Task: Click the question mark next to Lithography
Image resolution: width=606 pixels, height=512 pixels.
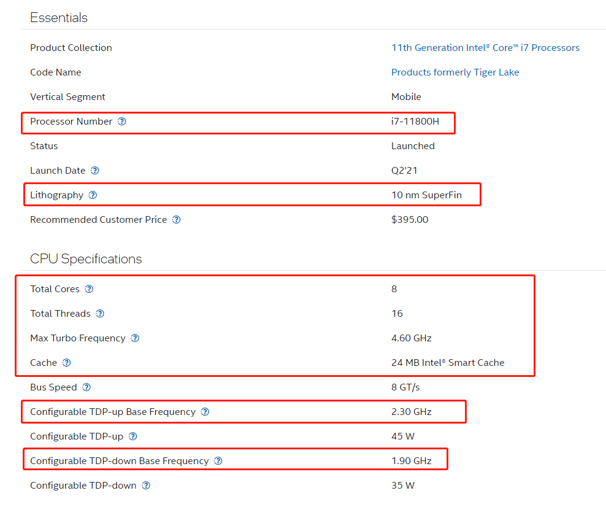Action: coord(93,195)
